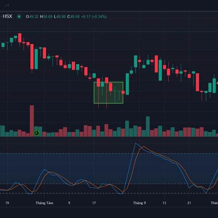
Task: Click the '19' date label on time axis
Action: 7,203
